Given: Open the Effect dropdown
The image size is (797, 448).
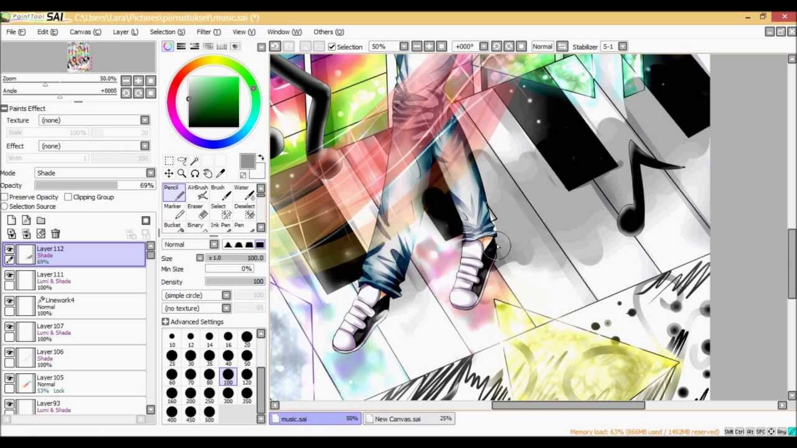Looking at the screenshot, I should pos(94,146).
